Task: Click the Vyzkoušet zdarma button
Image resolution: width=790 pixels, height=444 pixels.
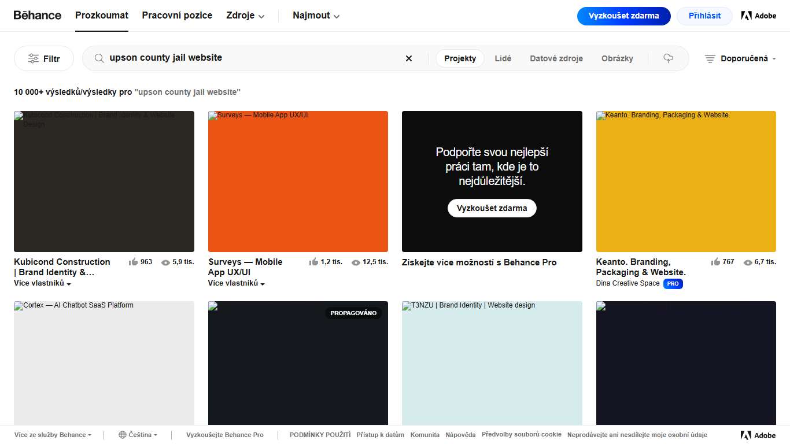Action: pyautogui.click(x=623, y=16)
